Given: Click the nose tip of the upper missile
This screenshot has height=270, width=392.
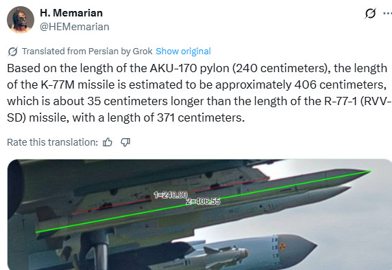Looking at the screenshot, I should pyautogui.click(x=369, y=172).
